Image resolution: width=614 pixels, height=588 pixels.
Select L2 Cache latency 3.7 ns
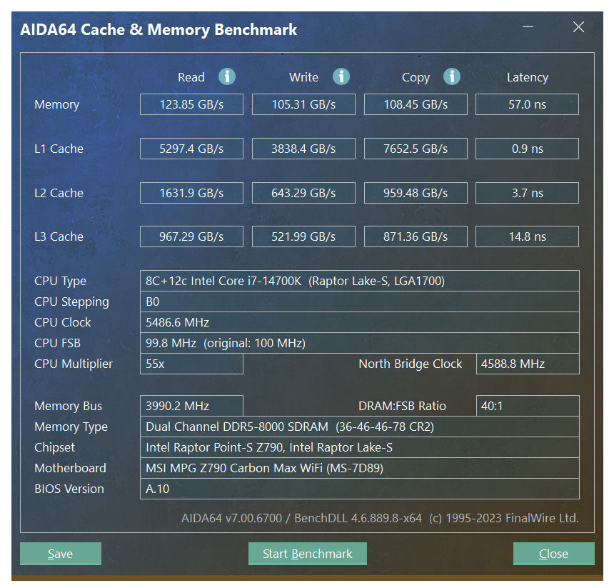pyautogui.click(x=527, y=193)
